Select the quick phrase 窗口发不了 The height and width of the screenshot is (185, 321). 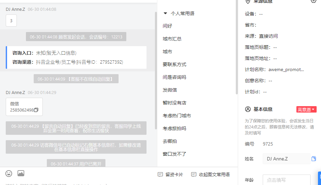click(174, 154)
